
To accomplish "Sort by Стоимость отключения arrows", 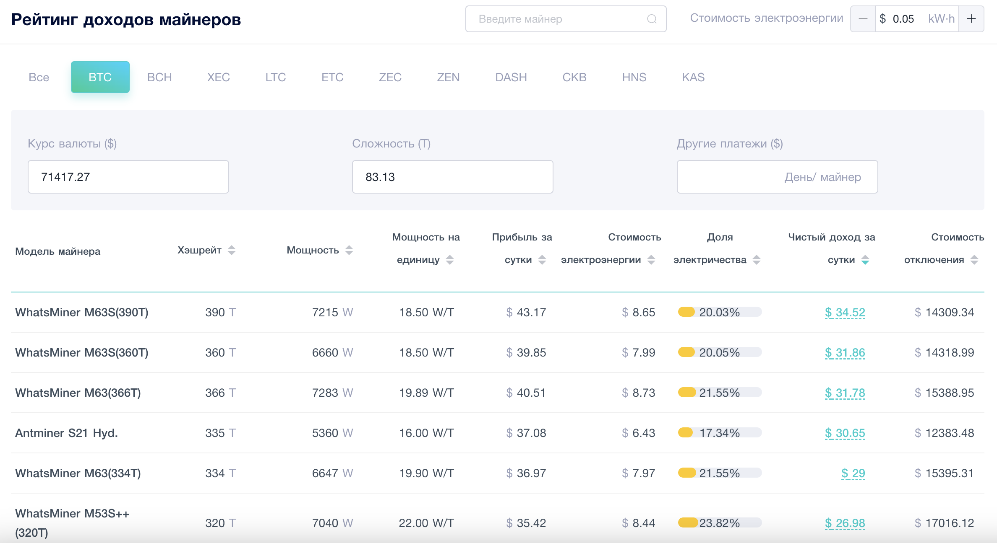I will [x=974, y=260].
